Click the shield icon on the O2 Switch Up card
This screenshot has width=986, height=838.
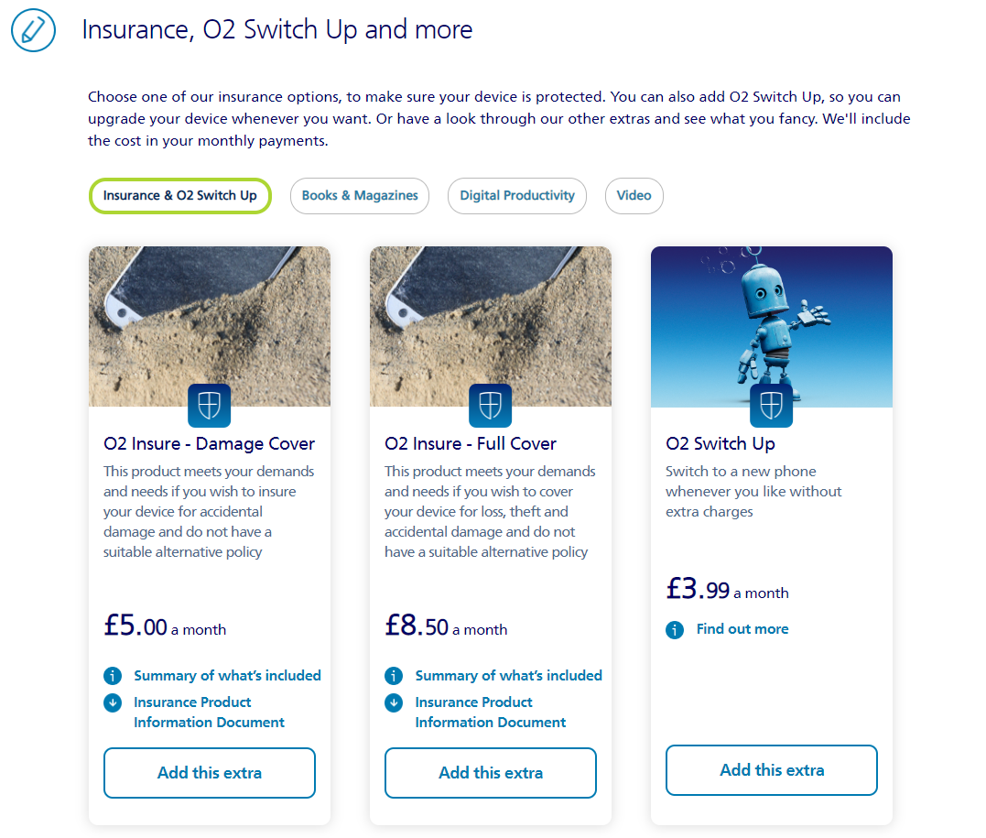coord(771,406)
